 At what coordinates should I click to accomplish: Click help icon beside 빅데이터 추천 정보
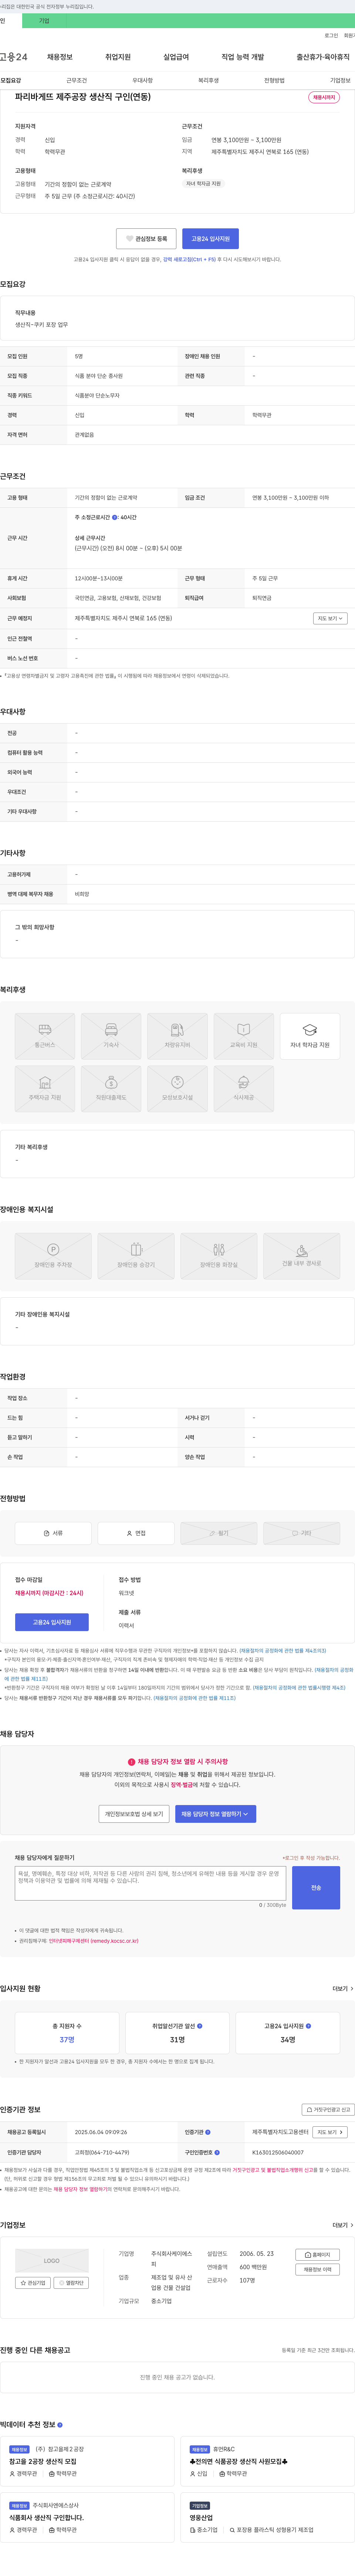pos(60,2425)
